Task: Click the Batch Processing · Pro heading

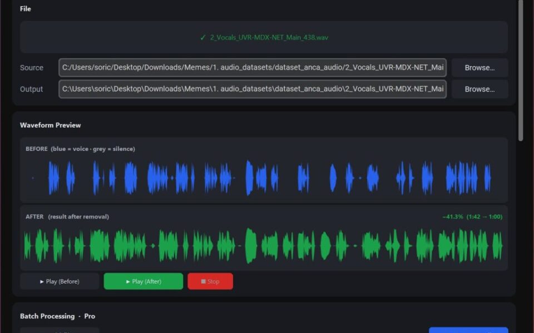Action: pyautogui.click(x=57, y=316)
